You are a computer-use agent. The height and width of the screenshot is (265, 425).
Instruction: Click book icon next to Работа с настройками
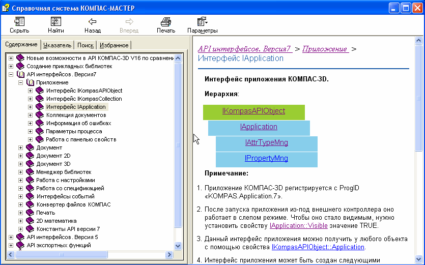(30, 180)
